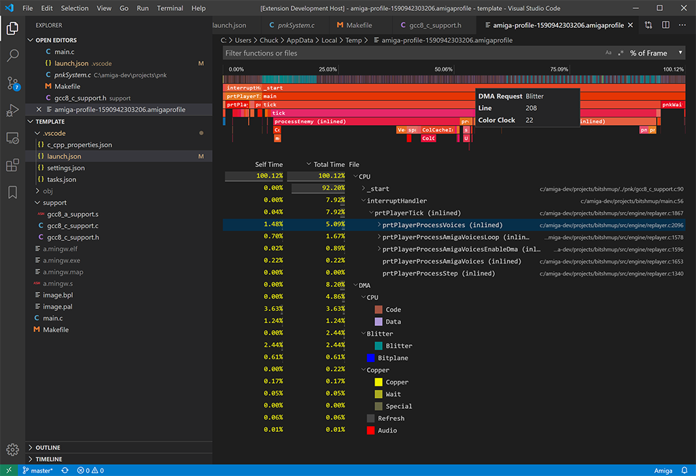Open the Remote Explorer view
Screen dimensions: 696x476
pos(12,138)
